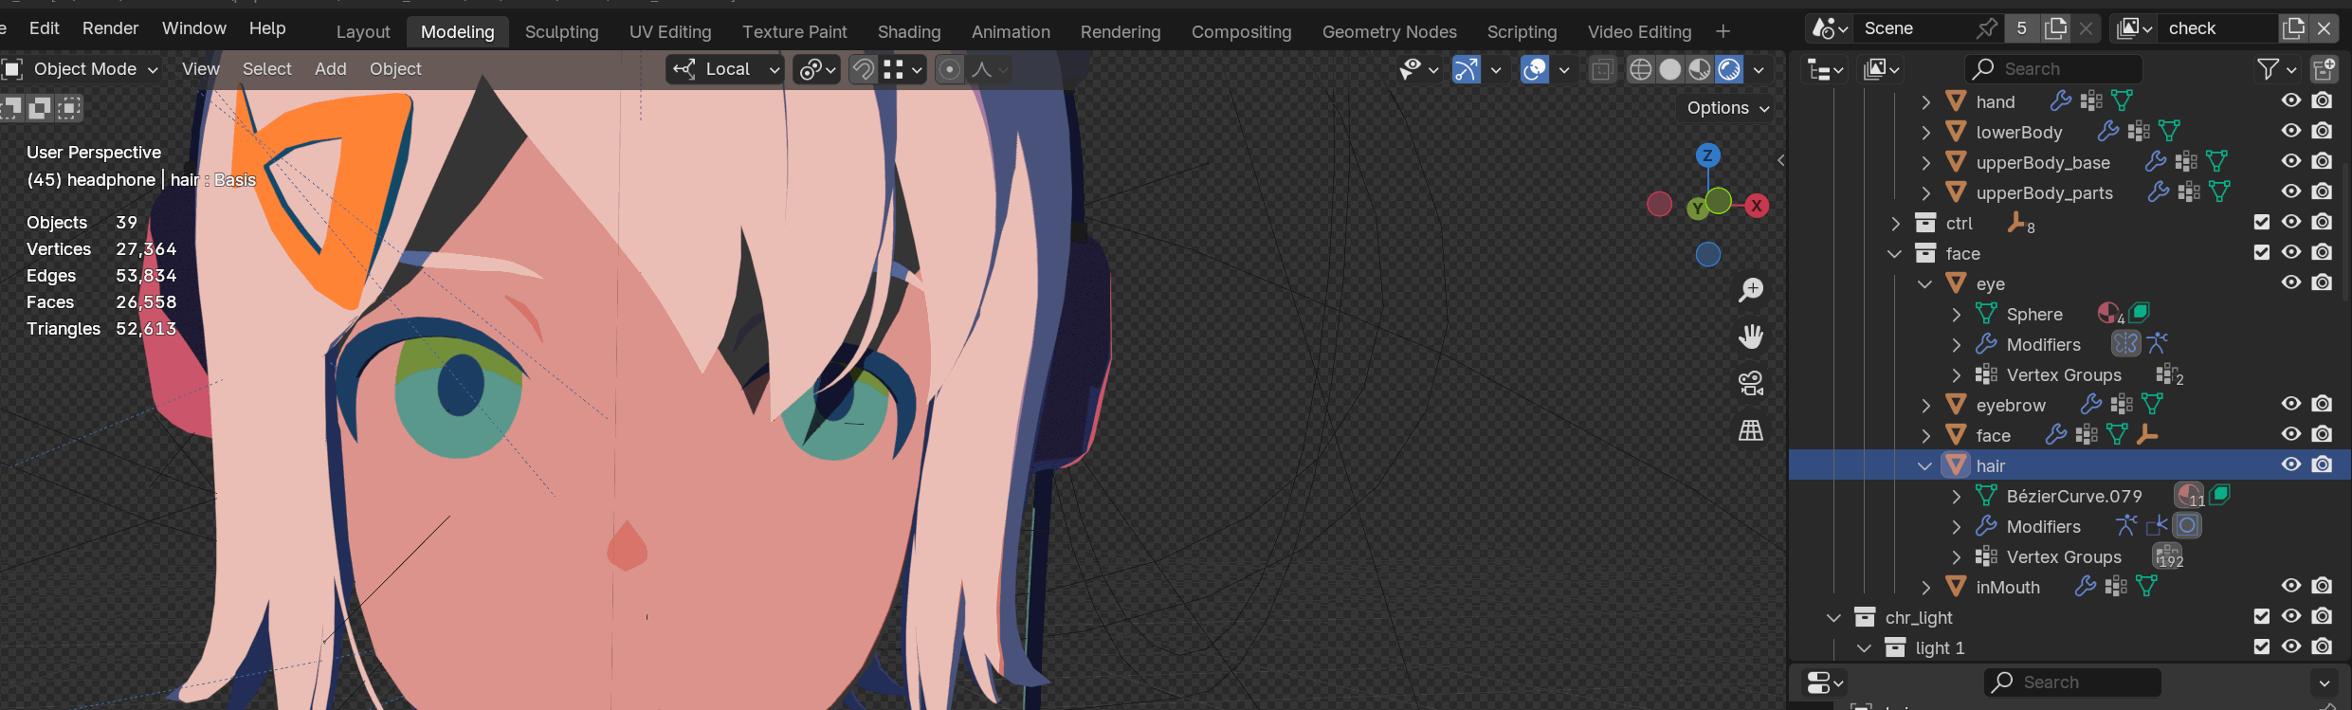Select material preview shading
Screen dimensions: 2352x710
click(1700, 69)
